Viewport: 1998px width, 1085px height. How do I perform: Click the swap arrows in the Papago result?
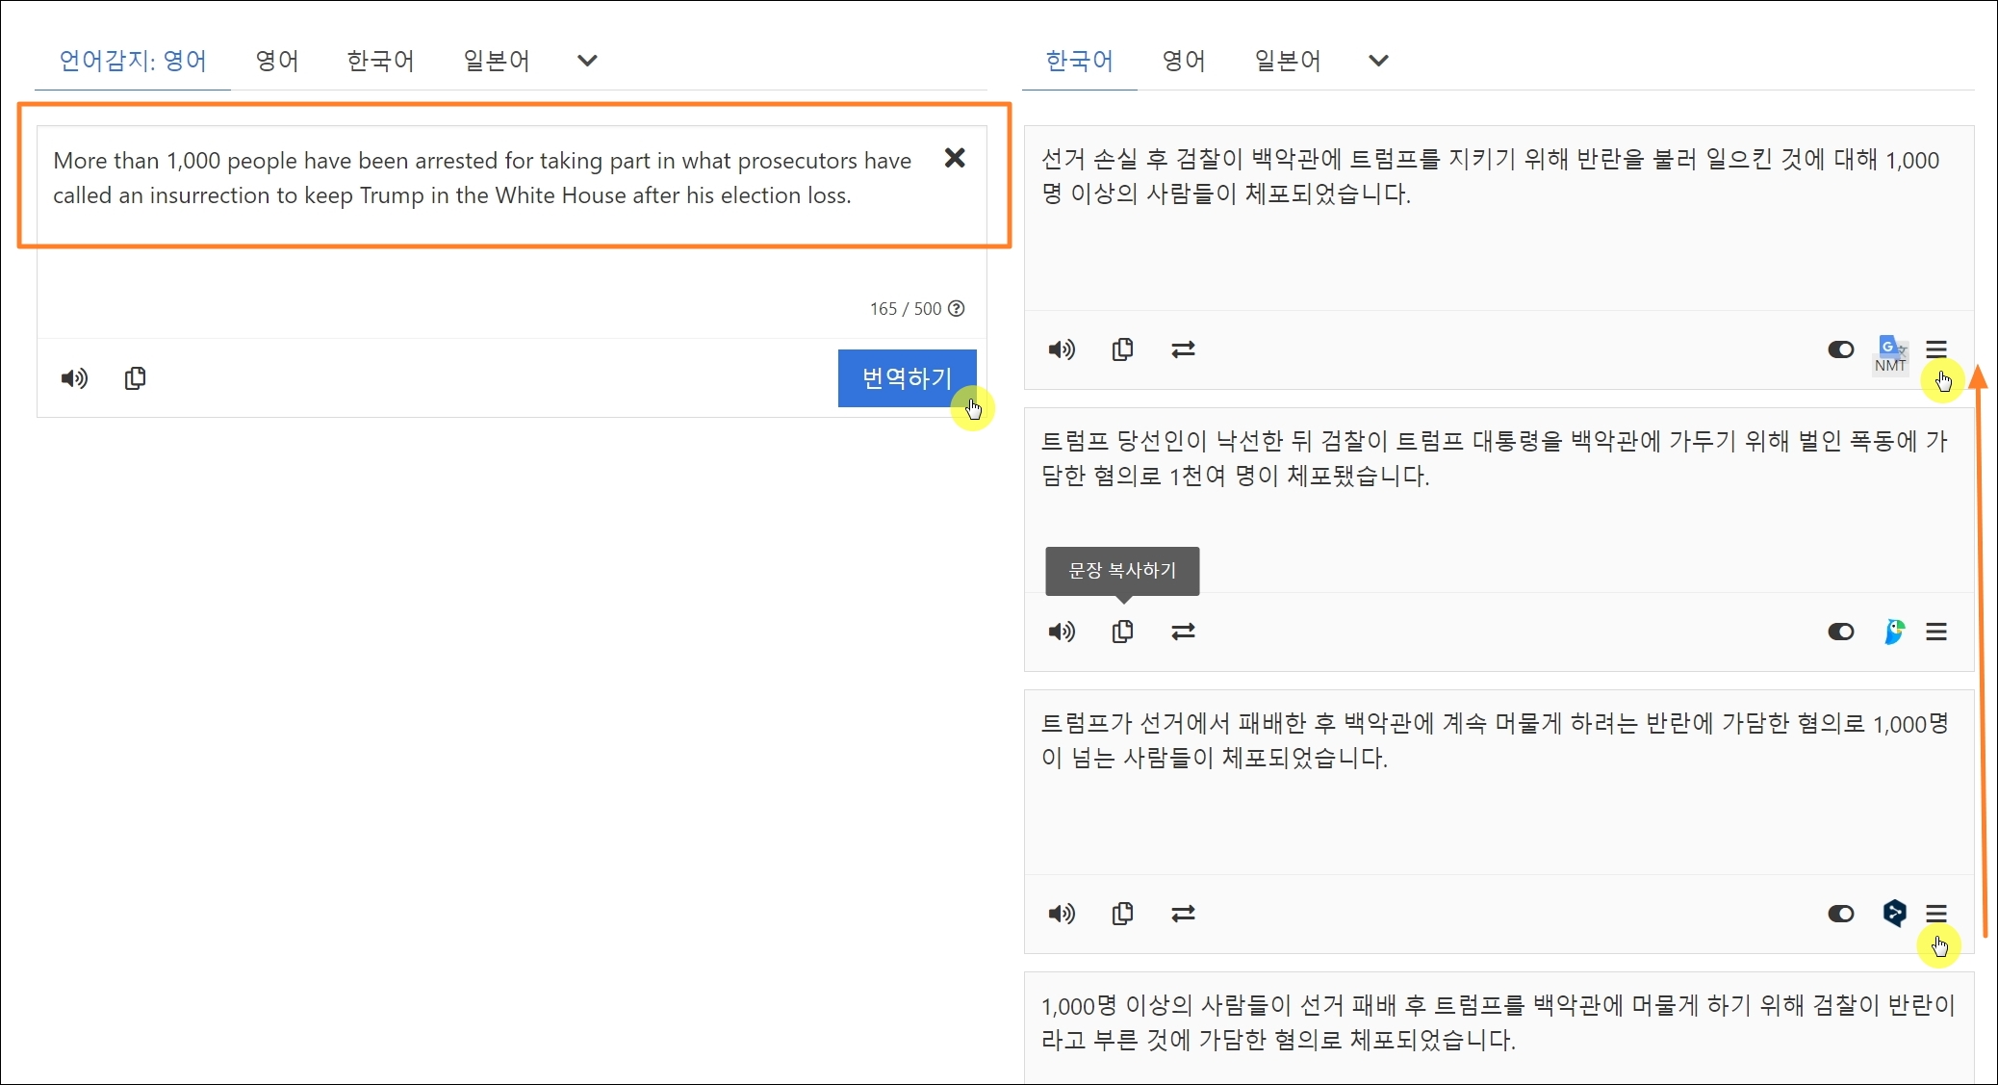pyautogui.click(x=1183, y=632)
